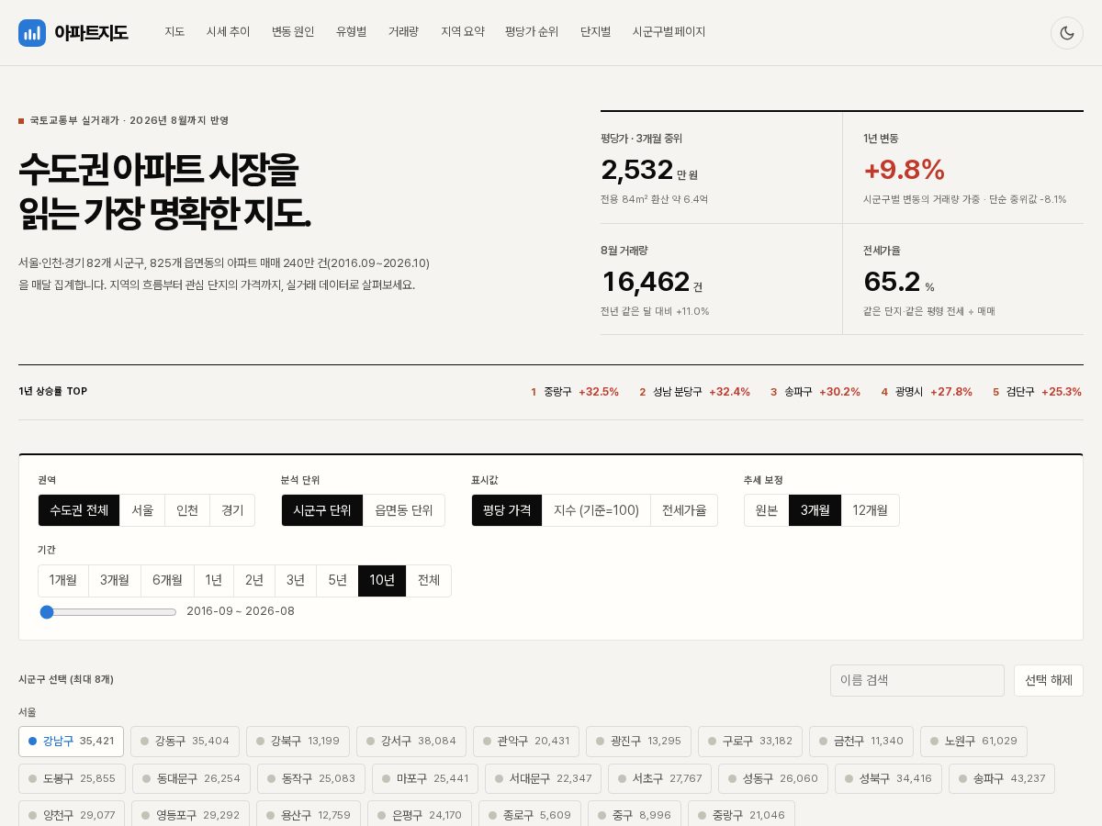Select the 구로구 district chip
This screenshot has height=826, width=1102.
[750, 742]
